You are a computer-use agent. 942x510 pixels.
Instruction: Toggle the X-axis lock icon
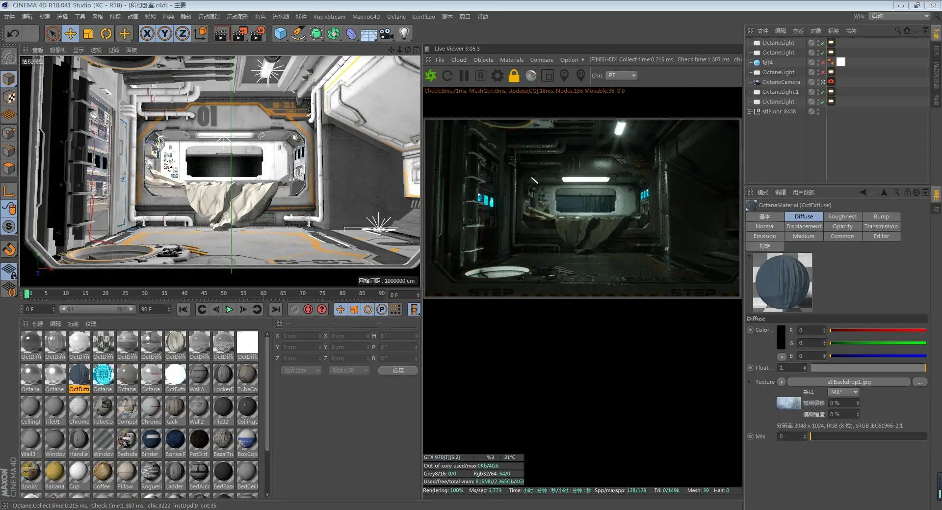[147, 33]
